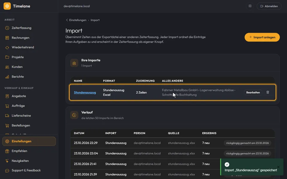Click the bar chart icon beside Berichte
Viewport: 287px width, 179px height.
[7, 77]
